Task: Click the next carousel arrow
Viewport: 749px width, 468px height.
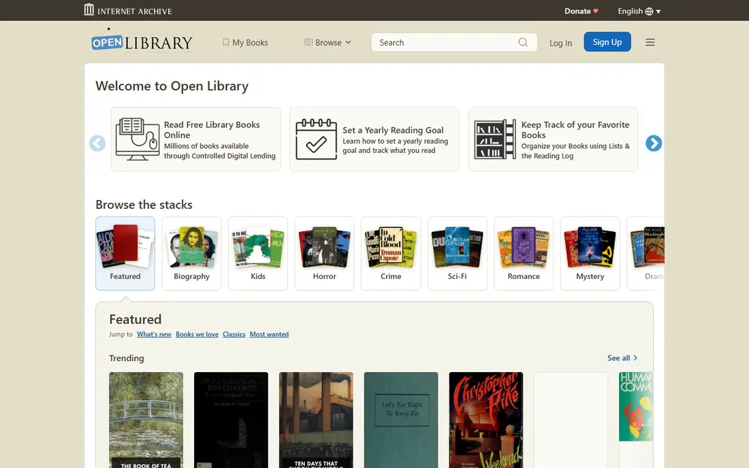Action: [x=654, y=143]
